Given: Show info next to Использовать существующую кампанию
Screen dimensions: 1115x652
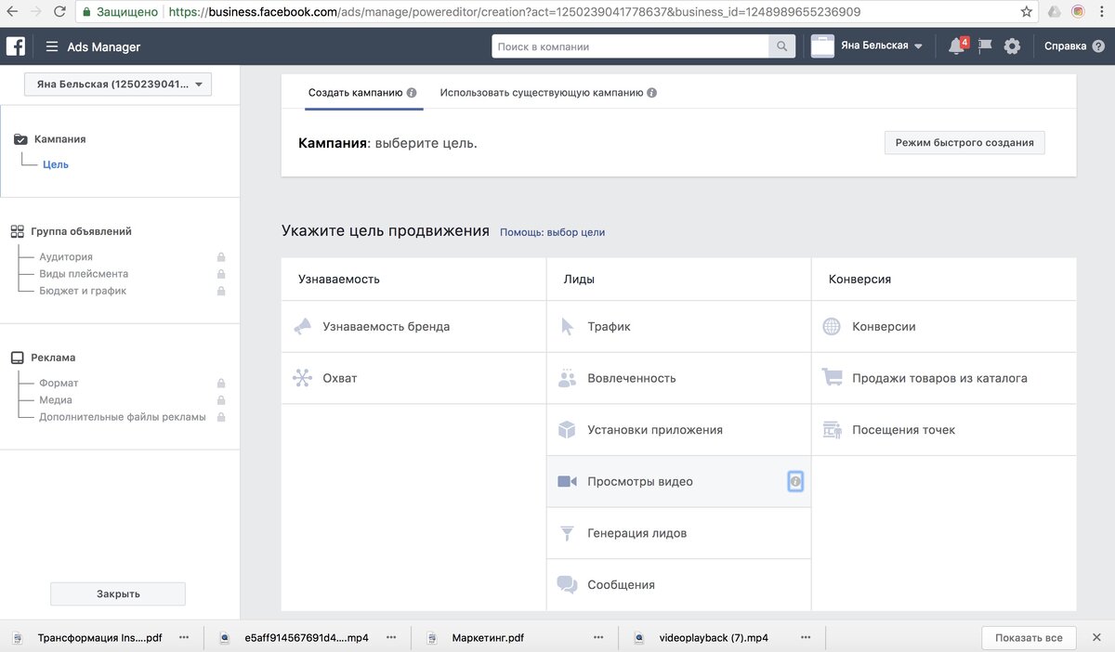Looking at the screenshot, I should (x=652, y=93).
